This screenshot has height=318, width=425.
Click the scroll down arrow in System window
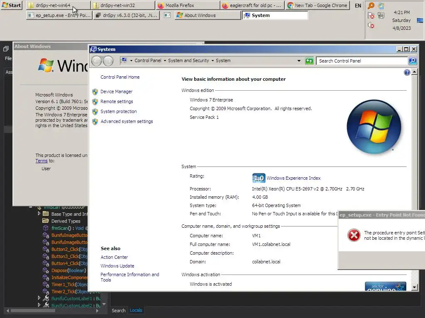pos(415,287)
